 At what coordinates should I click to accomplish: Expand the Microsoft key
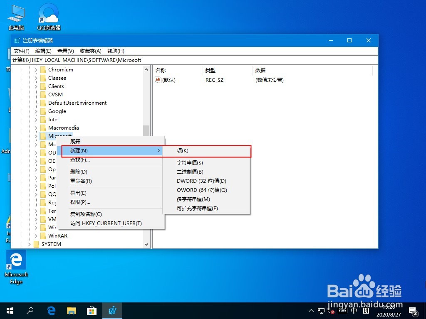36,136
